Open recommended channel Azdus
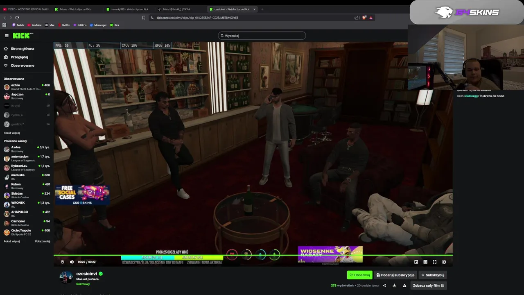Screen dimensions: 524x295 coord(27,149)
